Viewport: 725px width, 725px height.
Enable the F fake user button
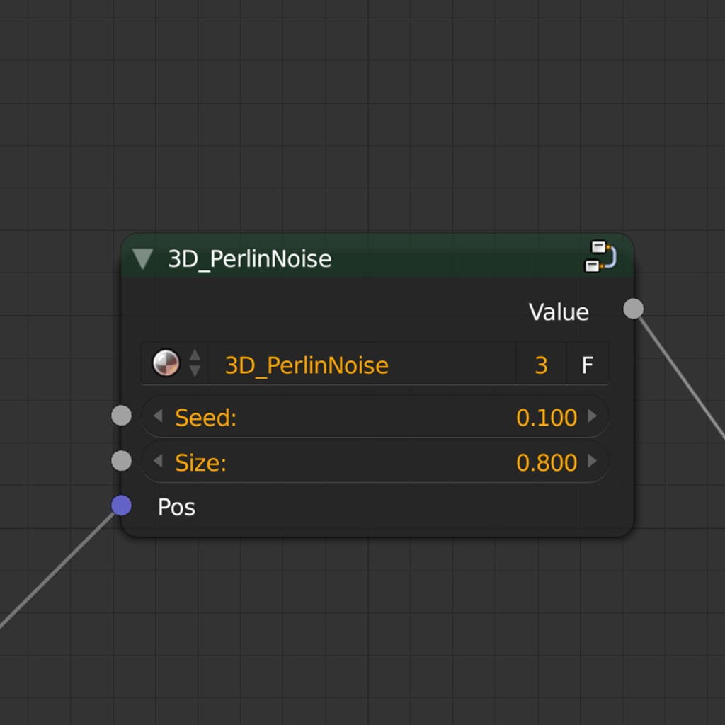[x=588, y=364]
